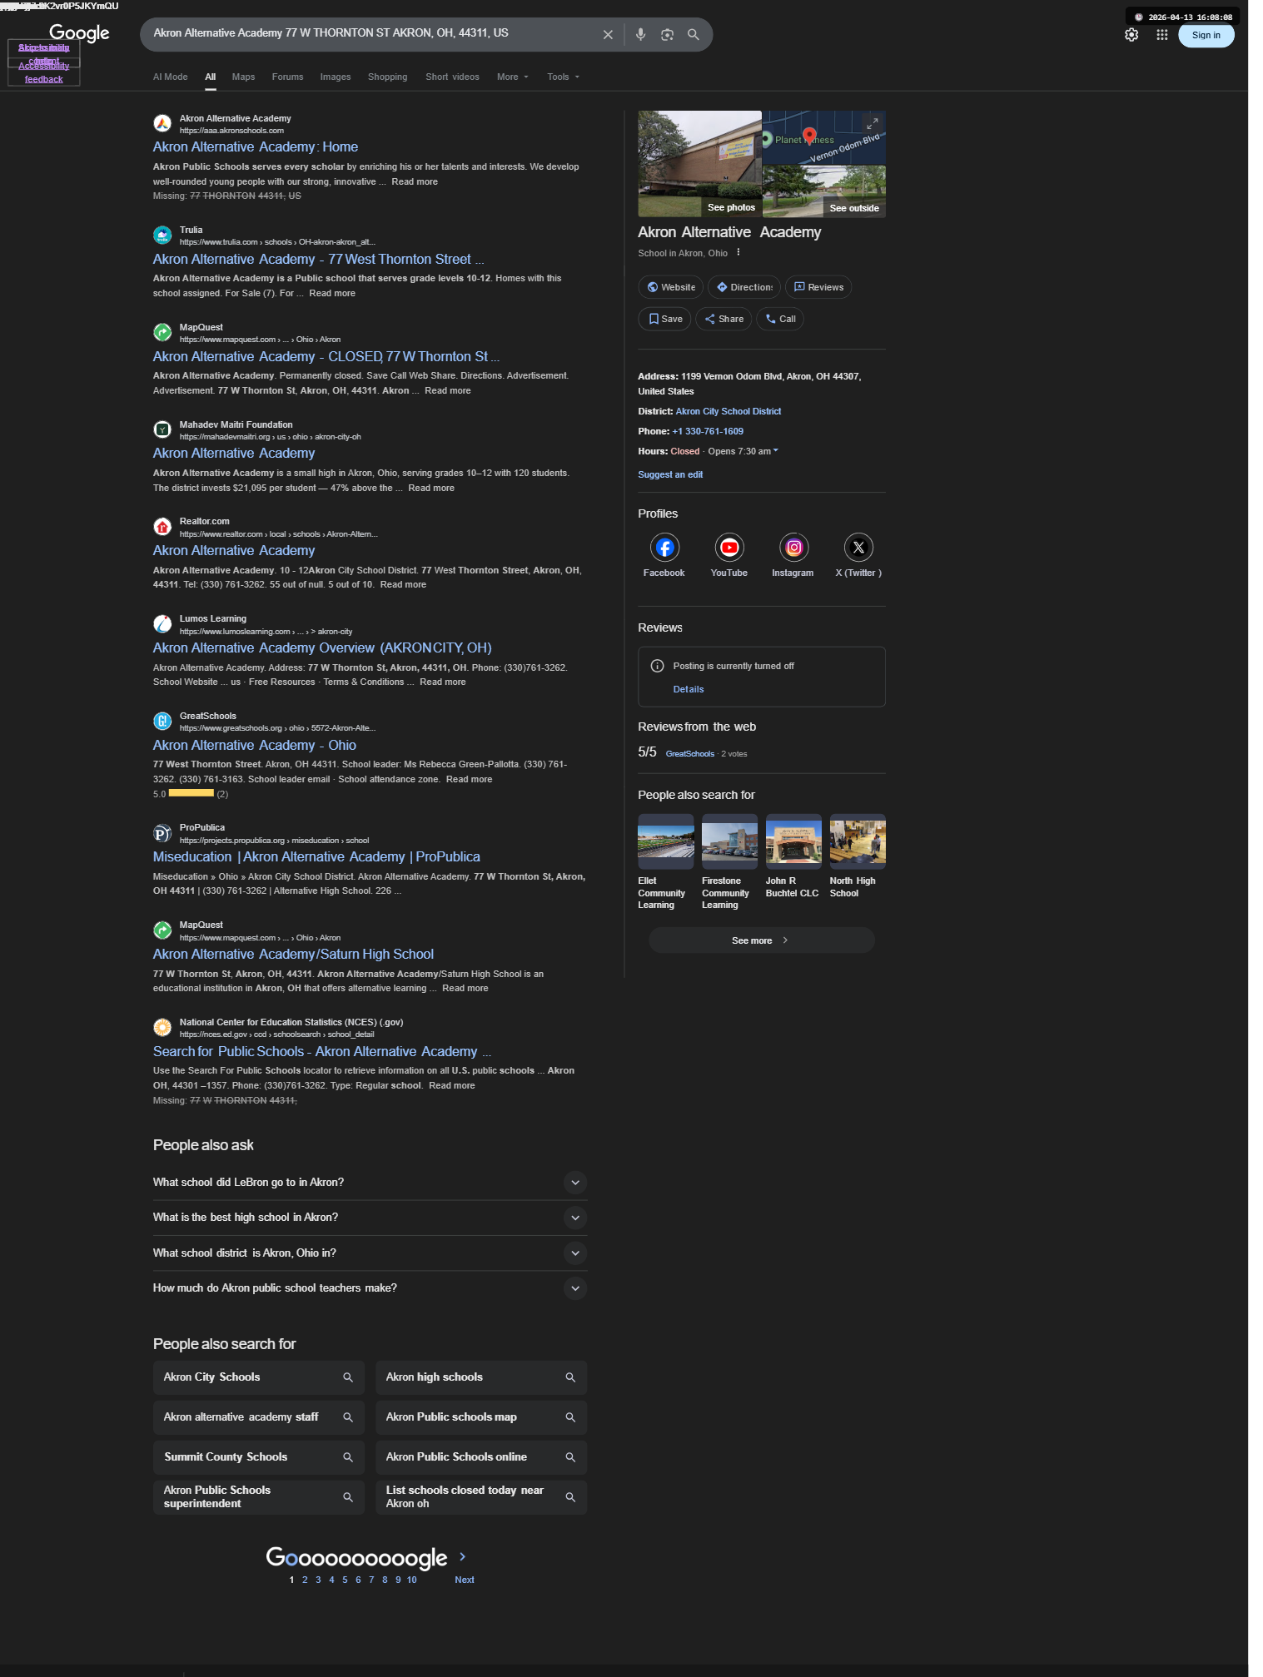Open the GreatSchools web review link
The width and height of the screenshot is (1263, 1677).
coord(690,754)
